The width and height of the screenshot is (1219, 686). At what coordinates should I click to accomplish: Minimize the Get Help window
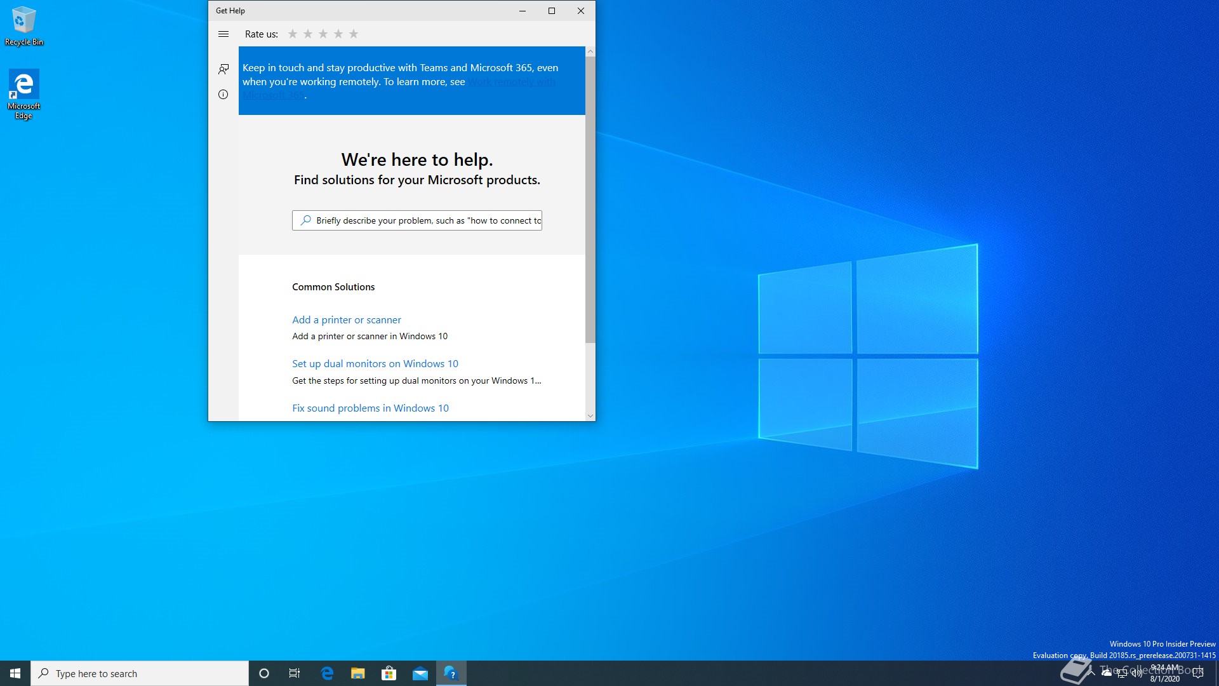[523, 11]
